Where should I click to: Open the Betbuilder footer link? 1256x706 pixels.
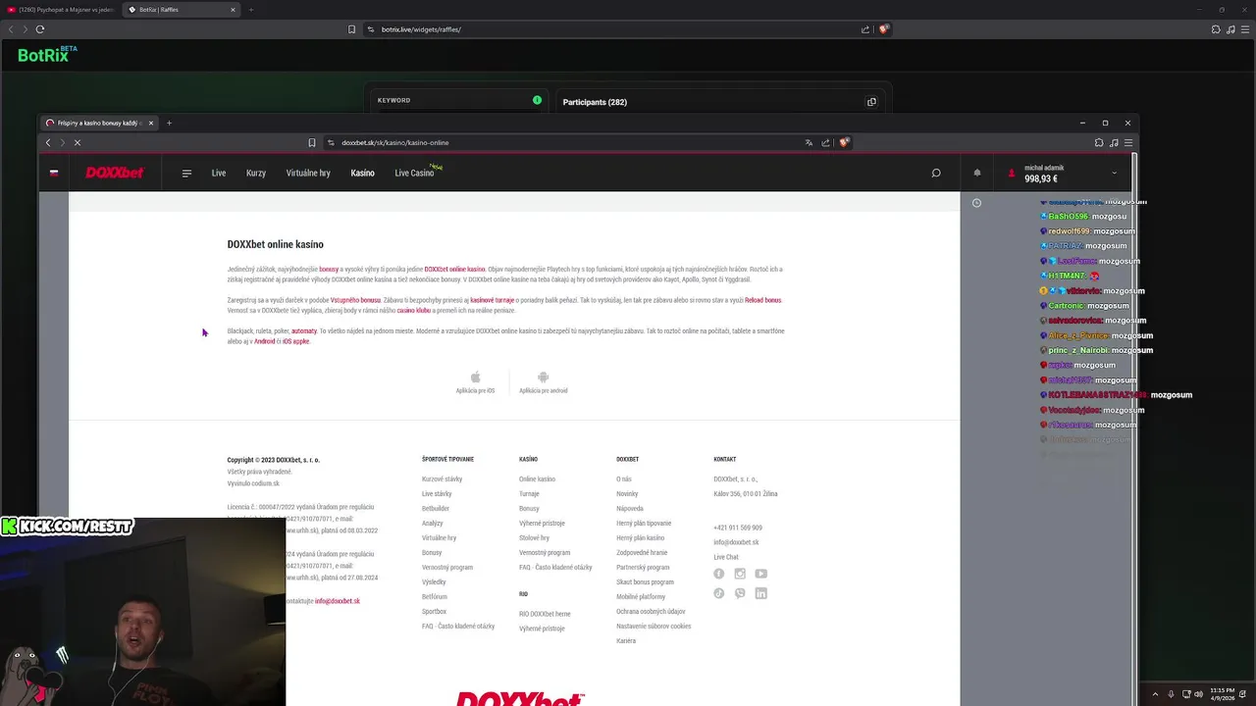[436, 509]
